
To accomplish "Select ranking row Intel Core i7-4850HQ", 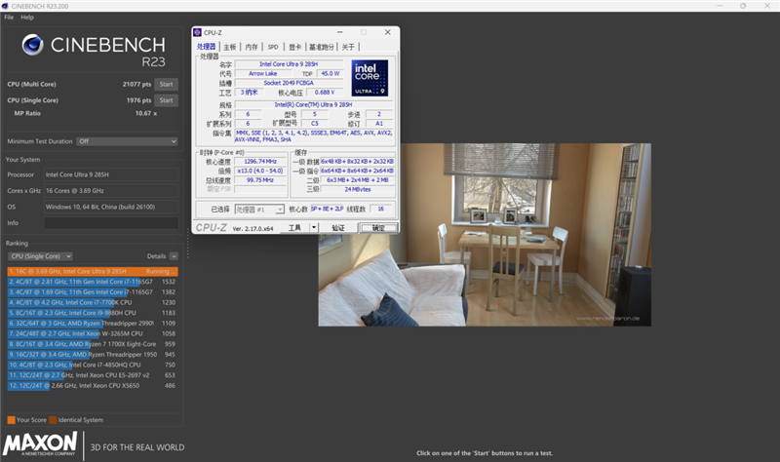I will [93, 365].
